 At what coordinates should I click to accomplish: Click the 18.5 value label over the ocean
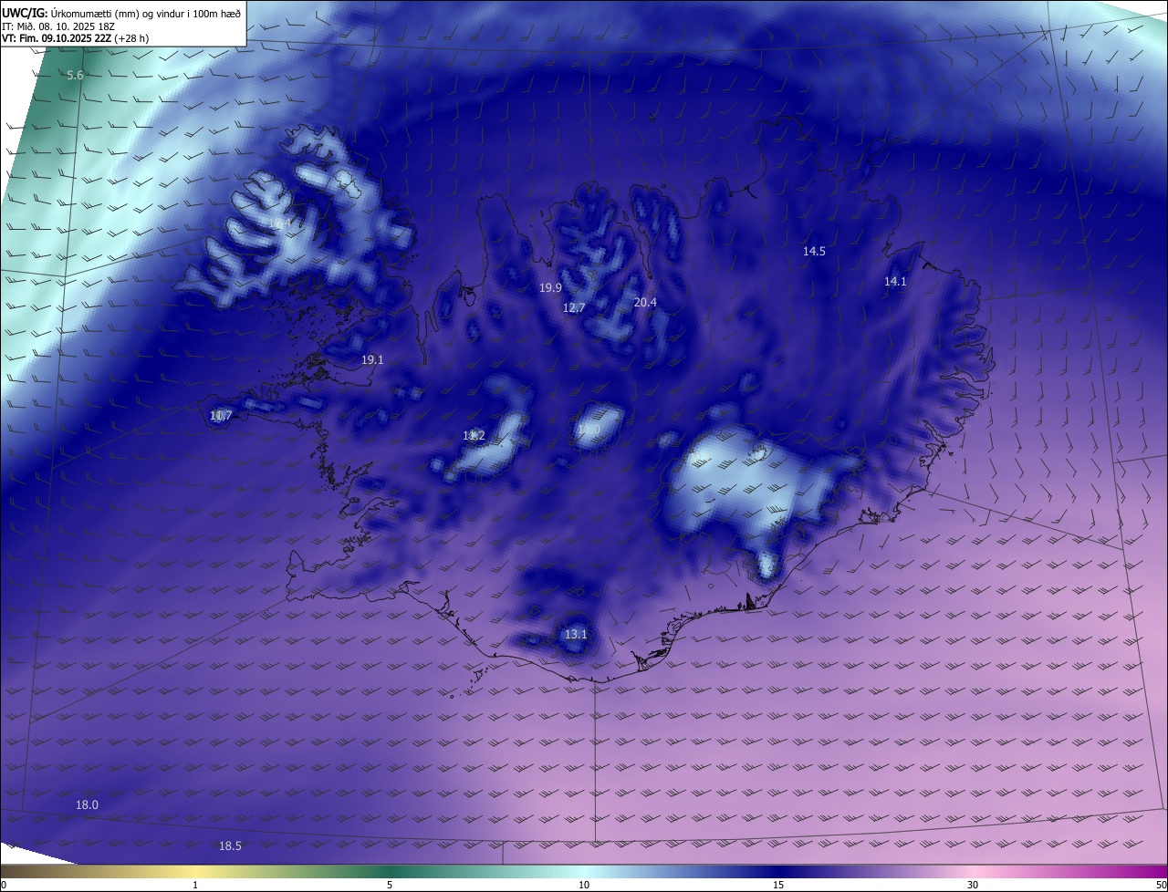[230, 845]
